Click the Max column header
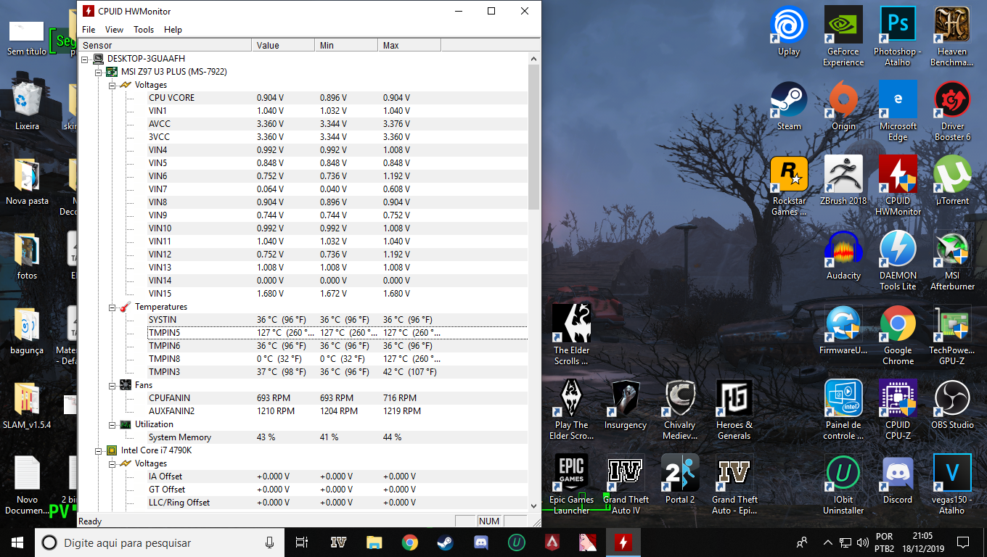 click(x=410, y=45)
